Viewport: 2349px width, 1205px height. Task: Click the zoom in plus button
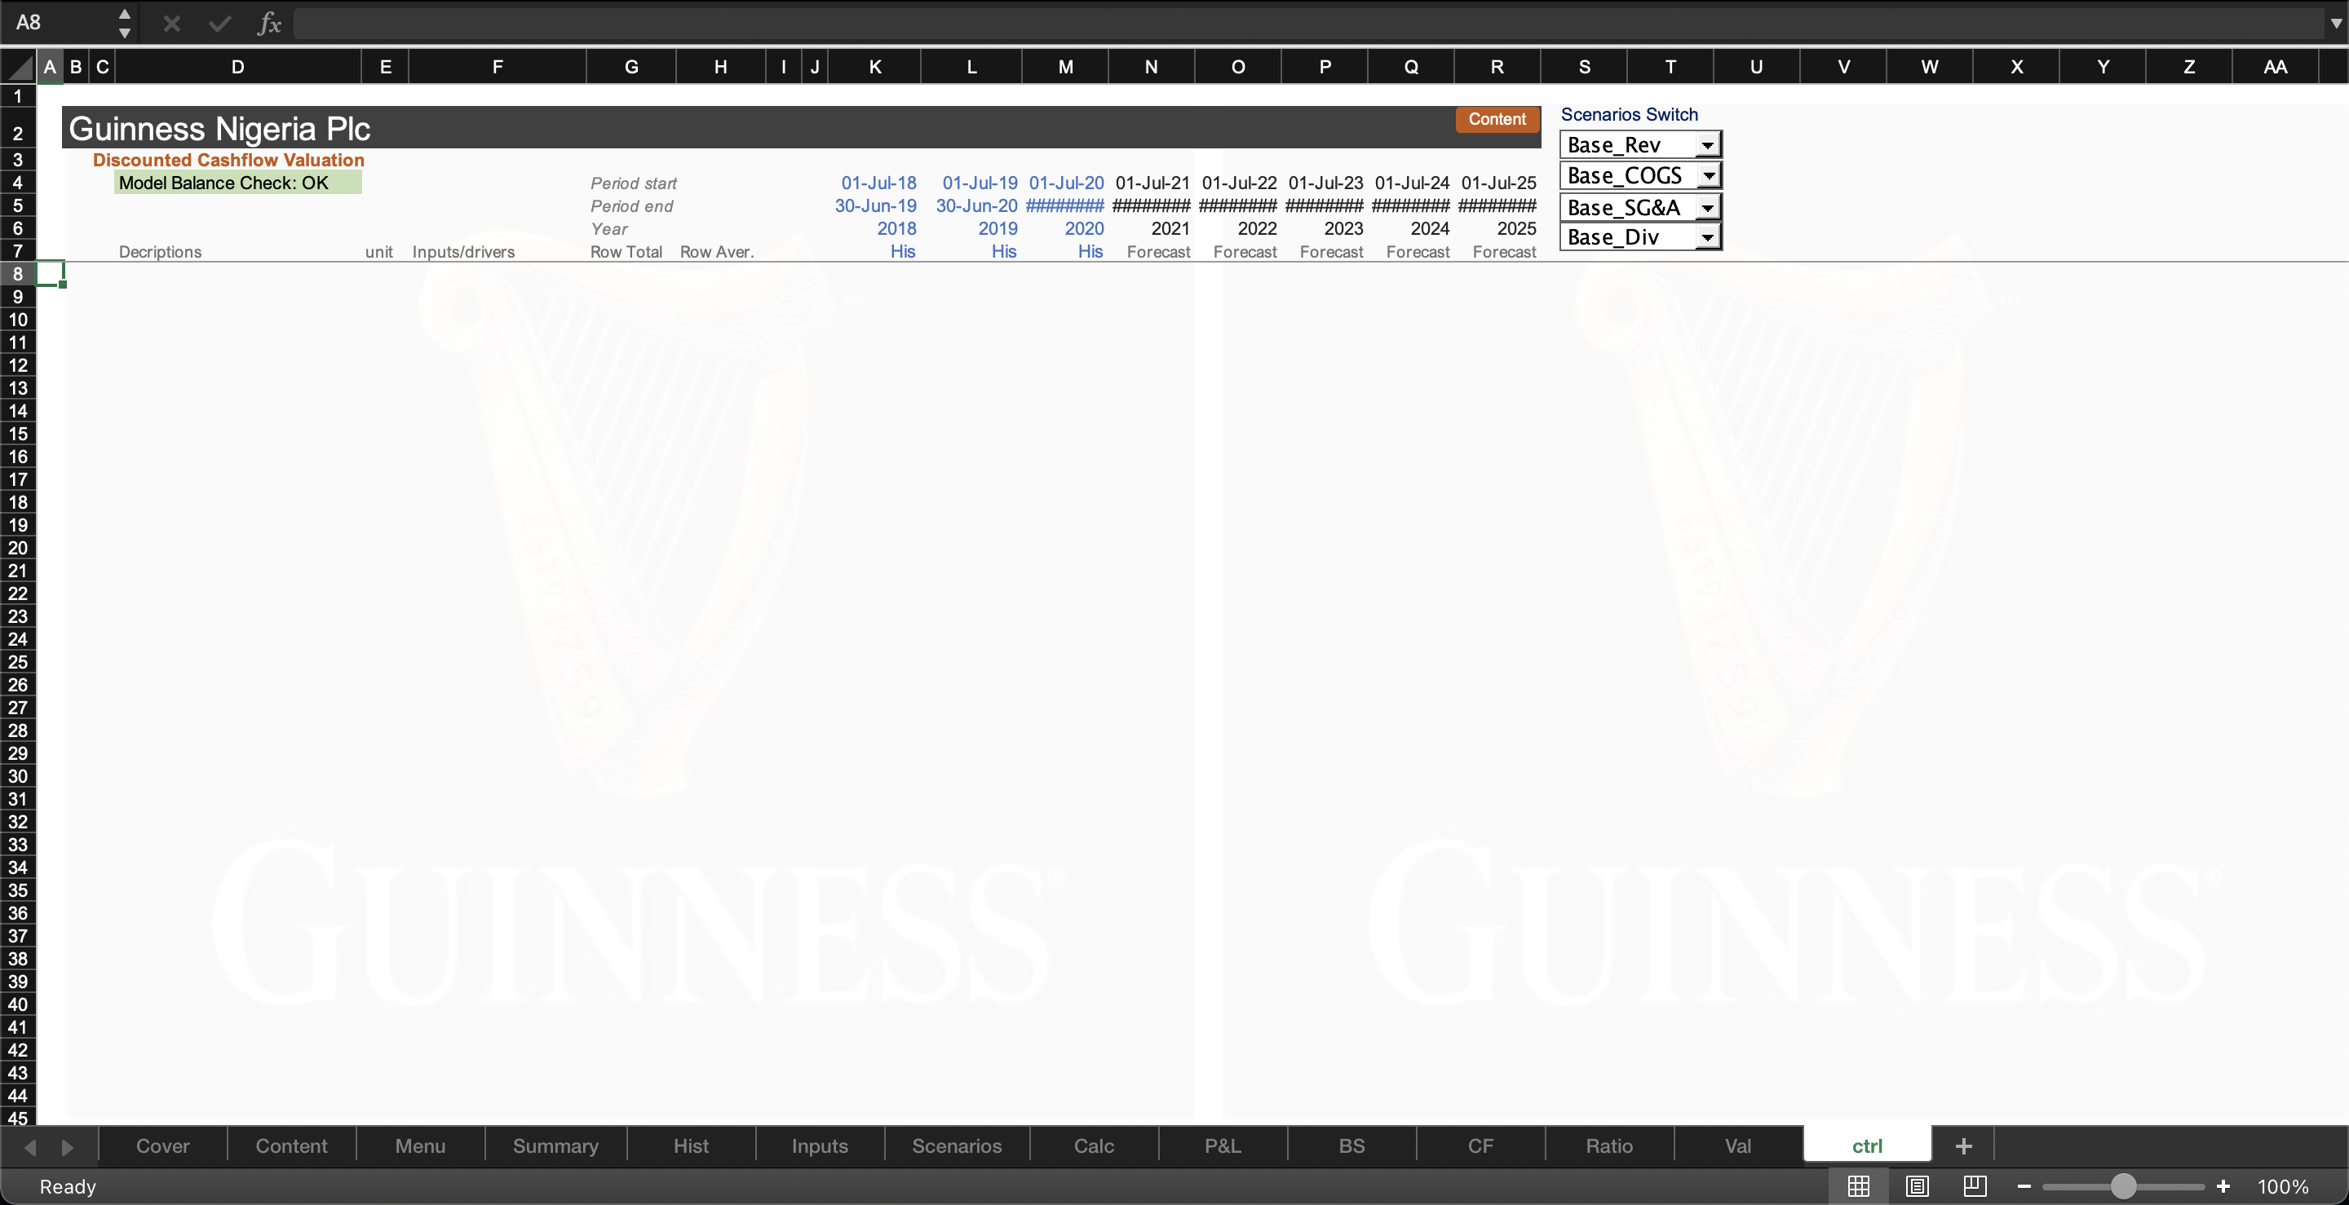tap(2223, 1186)
